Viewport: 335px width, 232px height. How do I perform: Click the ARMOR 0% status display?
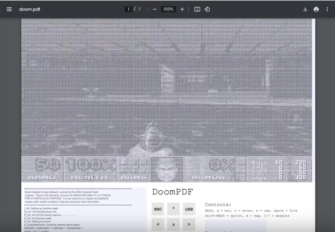[208, 169]
